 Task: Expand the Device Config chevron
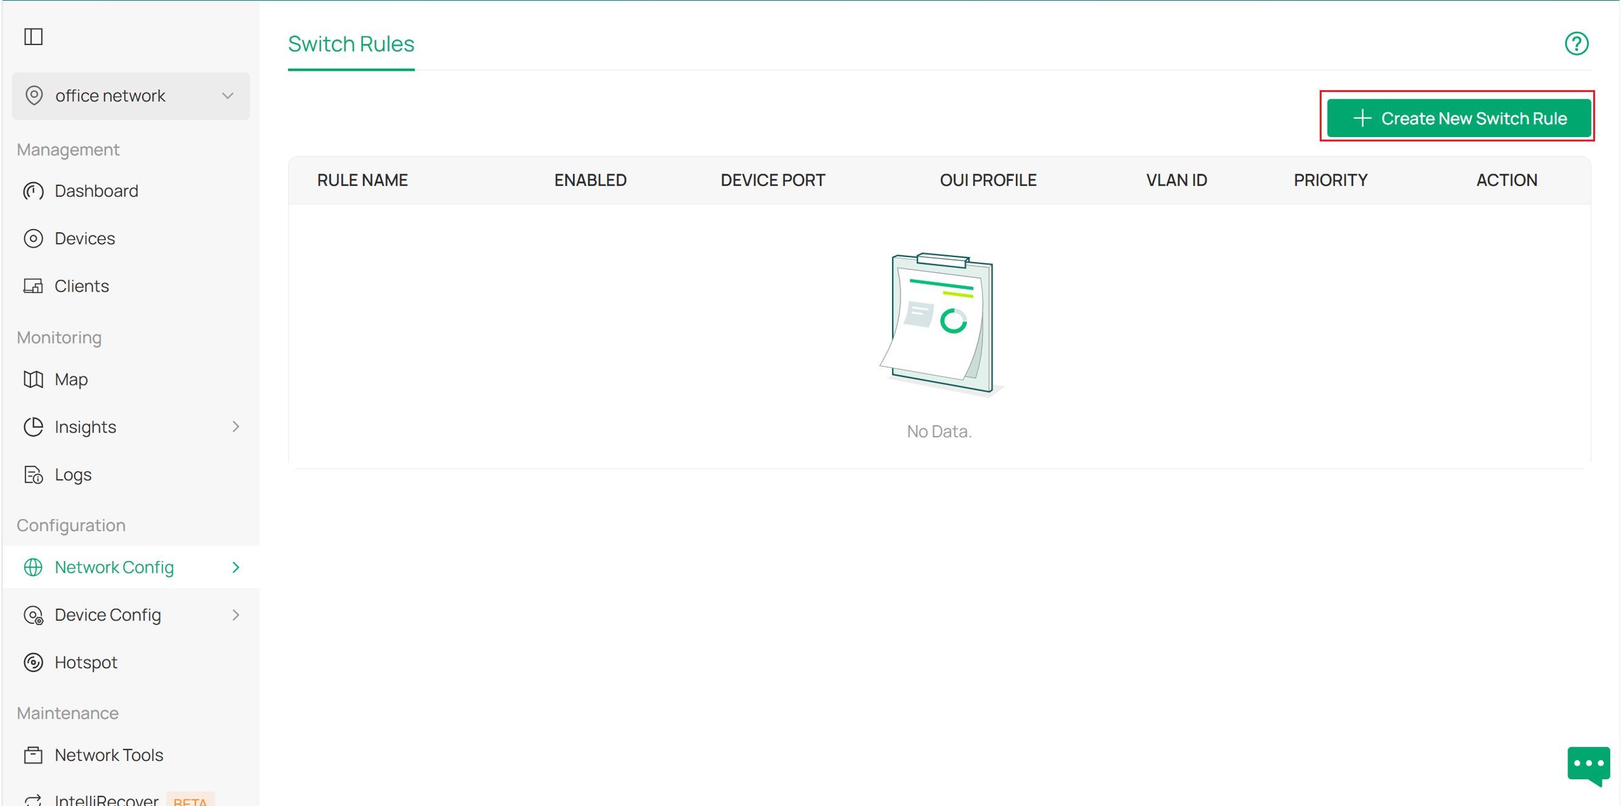[236, 615]
